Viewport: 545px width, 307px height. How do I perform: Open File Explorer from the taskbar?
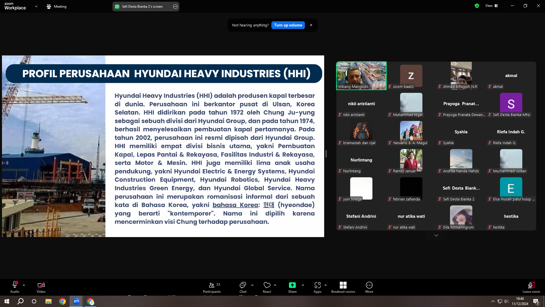49,301
